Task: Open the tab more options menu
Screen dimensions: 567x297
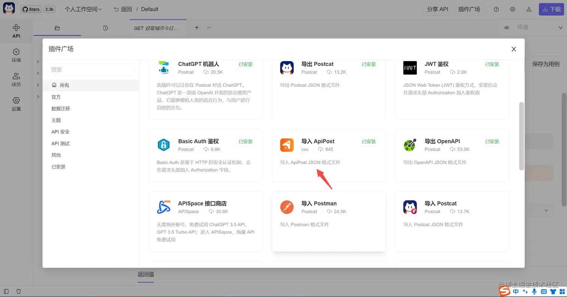Action: point(209,28)
